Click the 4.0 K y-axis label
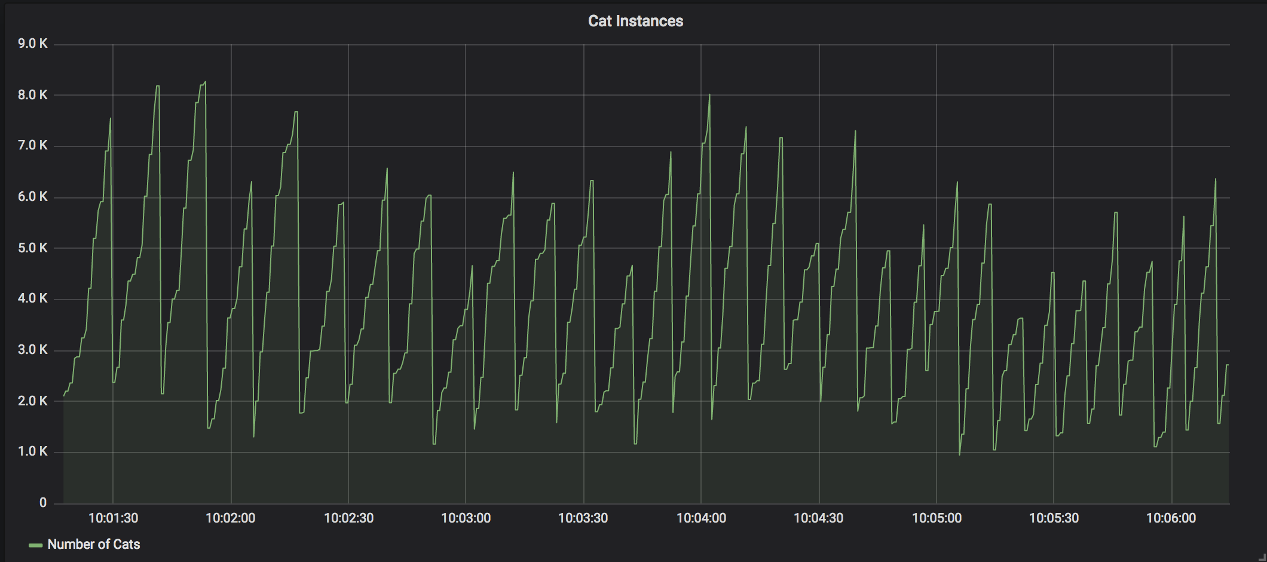Viewport: 1267px width, 562px height. [33, 298]
